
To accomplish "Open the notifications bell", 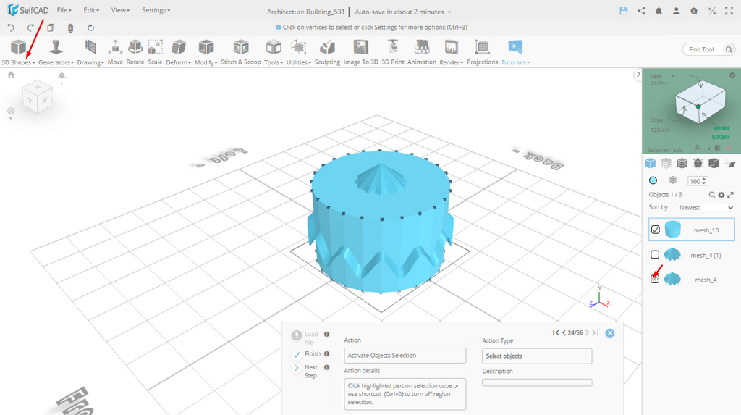I will (x=659, y=11).
